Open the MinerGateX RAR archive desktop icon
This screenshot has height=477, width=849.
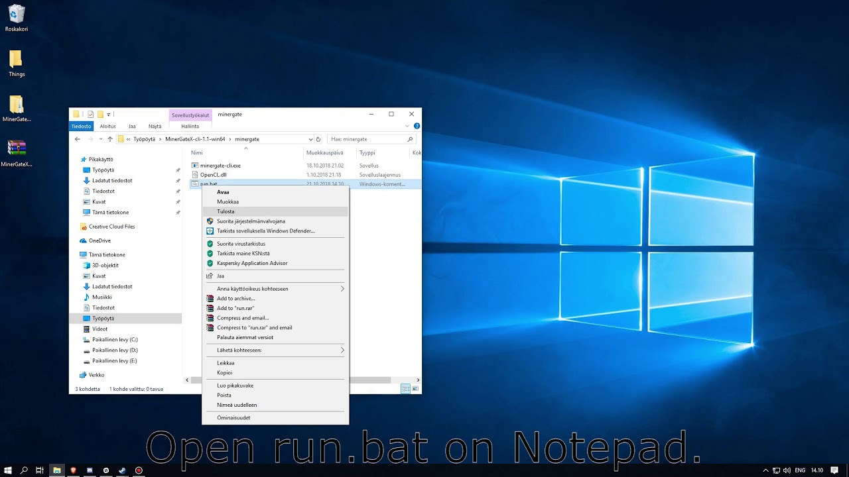pyautogui.click(x=17, y=153)
